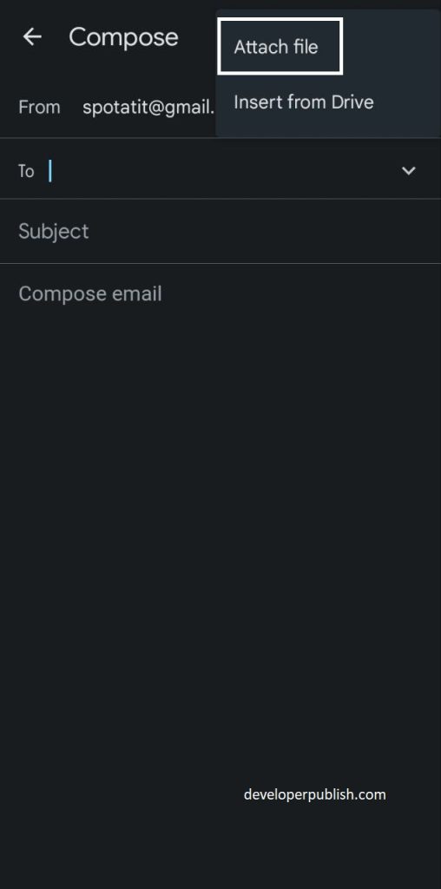Image resolution: width=441 pixels, height=889 pixels.
Task: Expand Cc/Bcc with the To-row chevron
Action: (409, 171)
